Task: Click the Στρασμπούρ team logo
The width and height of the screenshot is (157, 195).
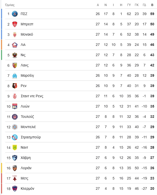Action: (x=15, y=137)
